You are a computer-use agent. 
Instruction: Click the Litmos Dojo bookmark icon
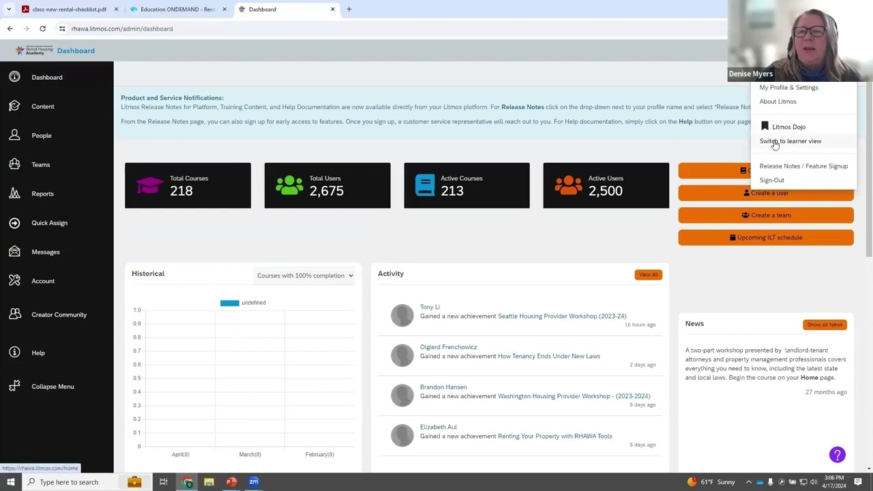pos(765,126)
